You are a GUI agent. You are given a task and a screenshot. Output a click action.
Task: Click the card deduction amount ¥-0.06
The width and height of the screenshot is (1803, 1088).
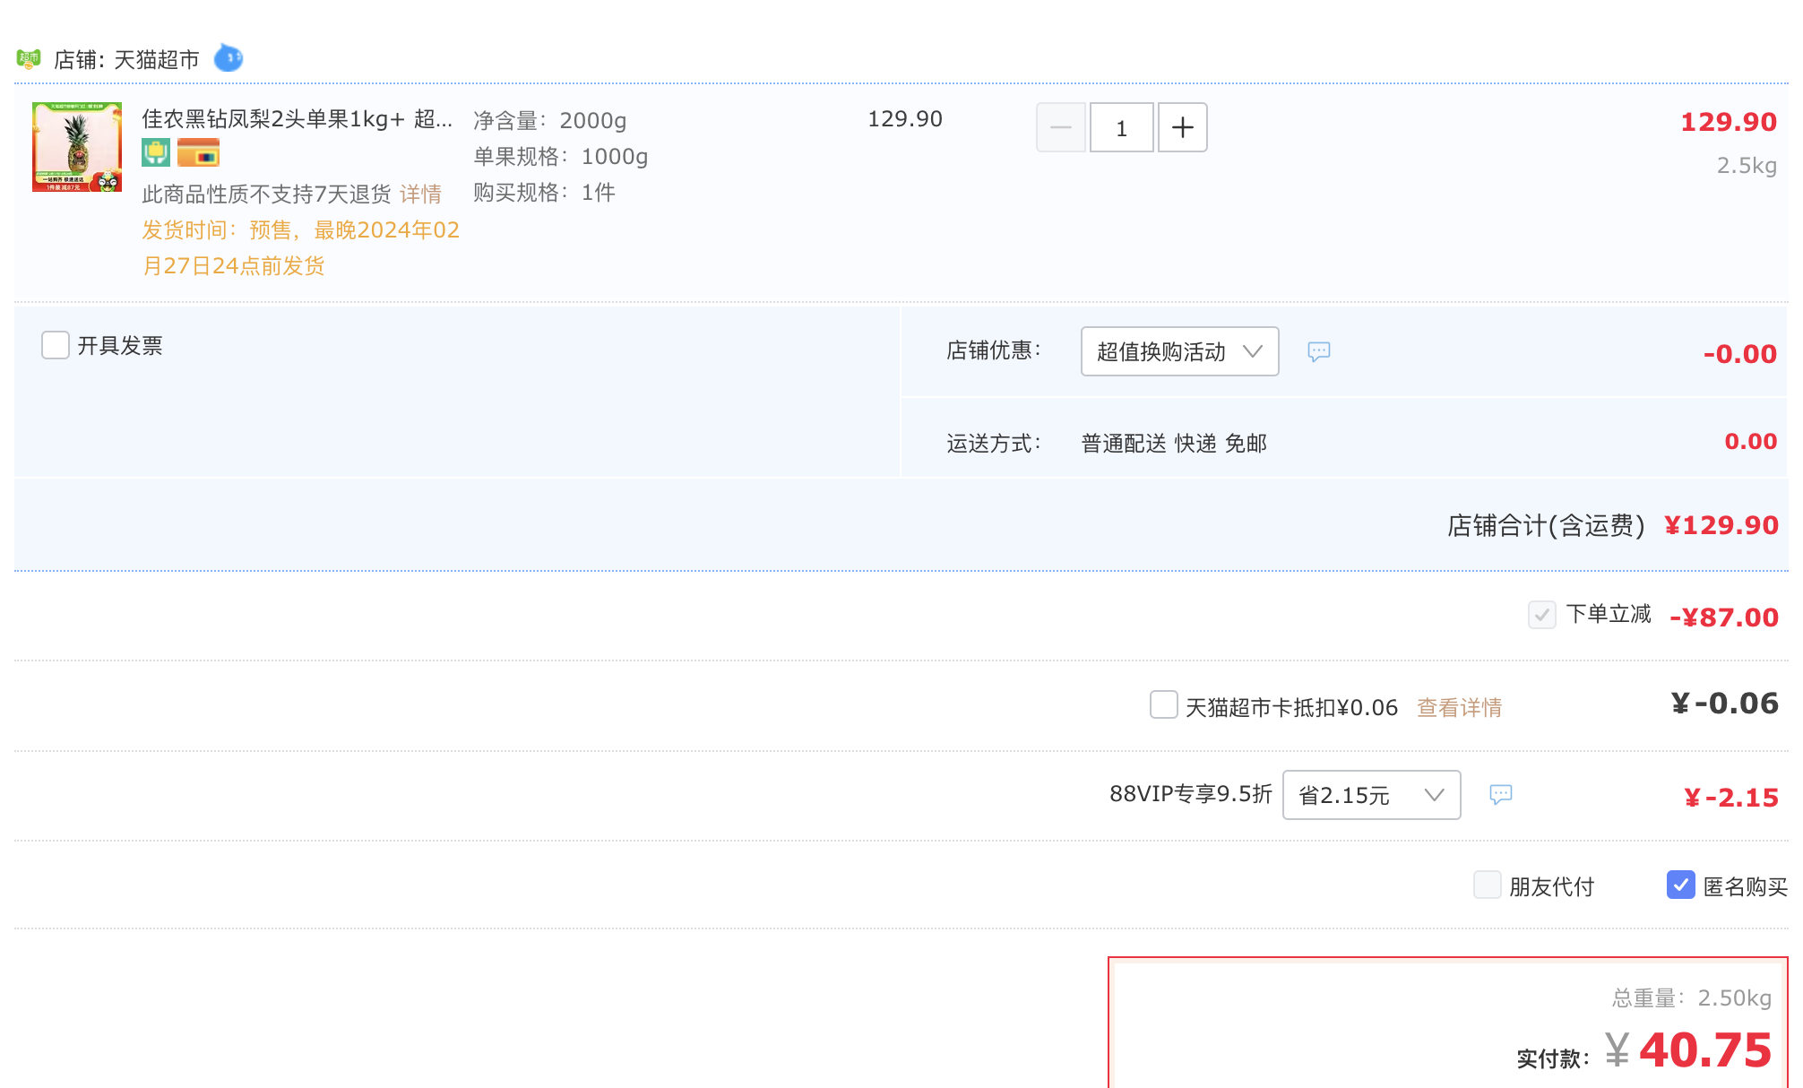(x=1725, y=704)
